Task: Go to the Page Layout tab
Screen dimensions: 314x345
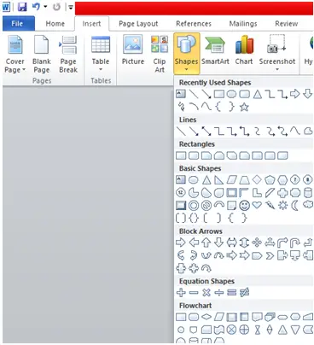Action: coord(138,24)
